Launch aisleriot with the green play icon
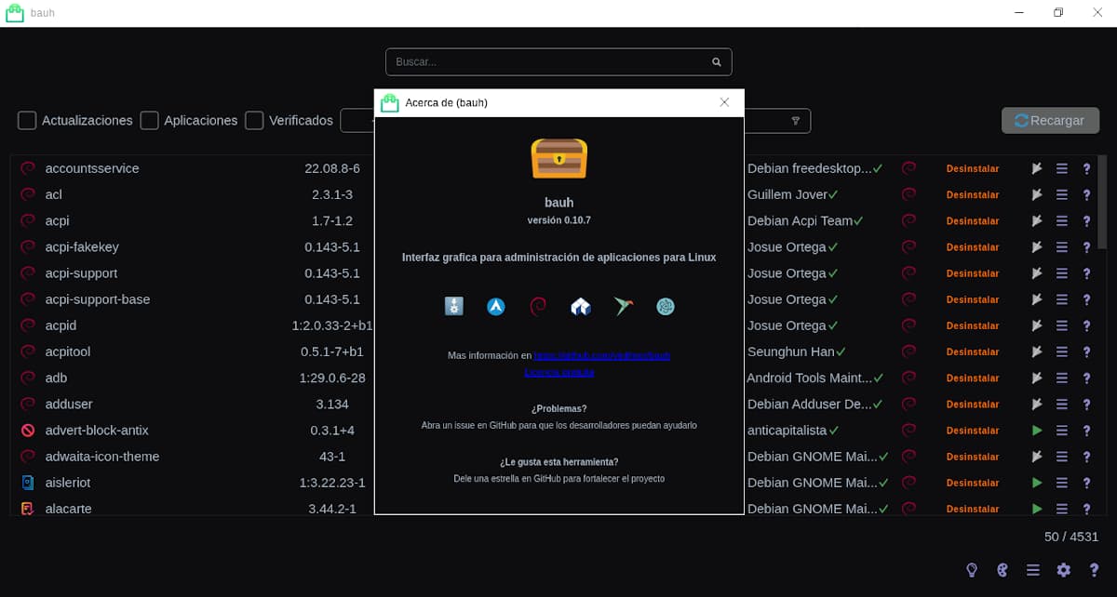This screenshot has height=597, width=1117. [x=1036, y=483]
